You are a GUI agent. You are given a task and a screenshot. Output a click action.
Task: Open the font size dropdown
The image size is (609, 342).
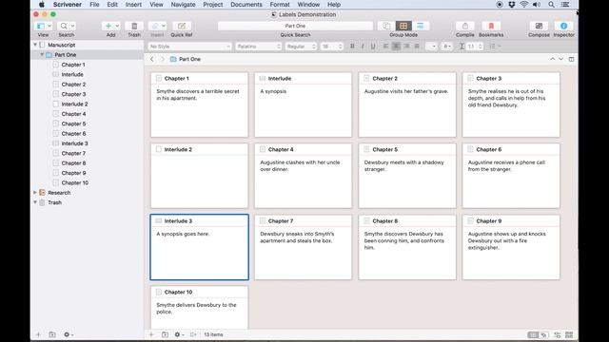pyautogui.click(x=332, y=47)
